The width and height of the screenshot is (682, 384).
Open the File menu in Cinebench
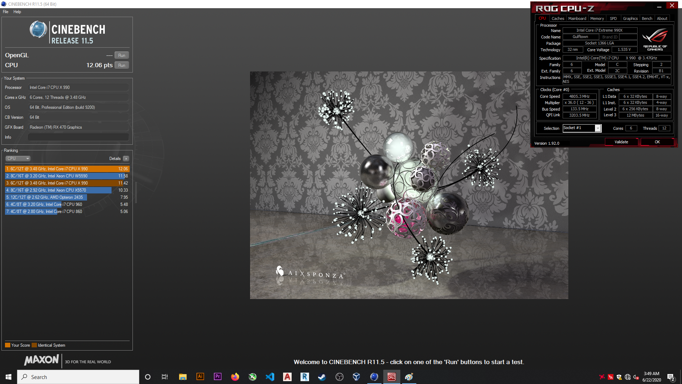5,12
